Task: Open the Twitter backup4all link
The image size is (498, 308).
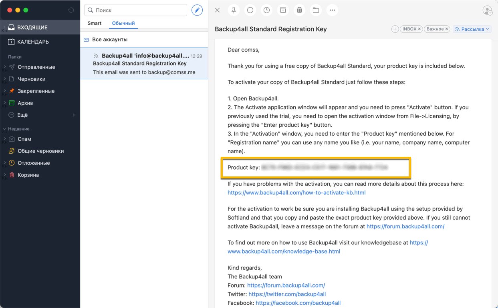Action: pos(287,294)
